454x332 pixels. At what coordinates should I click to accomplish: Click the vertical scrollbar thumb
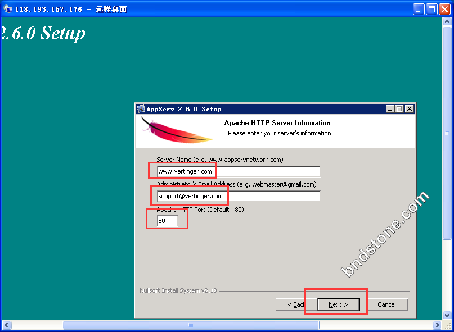[x=448, y=135]
